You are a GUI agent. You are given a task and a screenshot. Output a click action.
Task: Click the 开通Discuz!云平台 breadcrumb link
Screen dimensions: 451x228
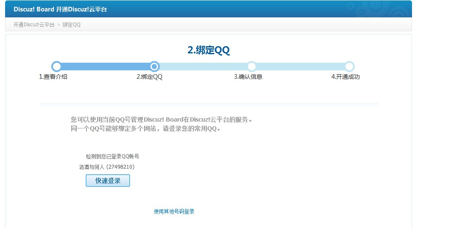click(x=34, y=25)
